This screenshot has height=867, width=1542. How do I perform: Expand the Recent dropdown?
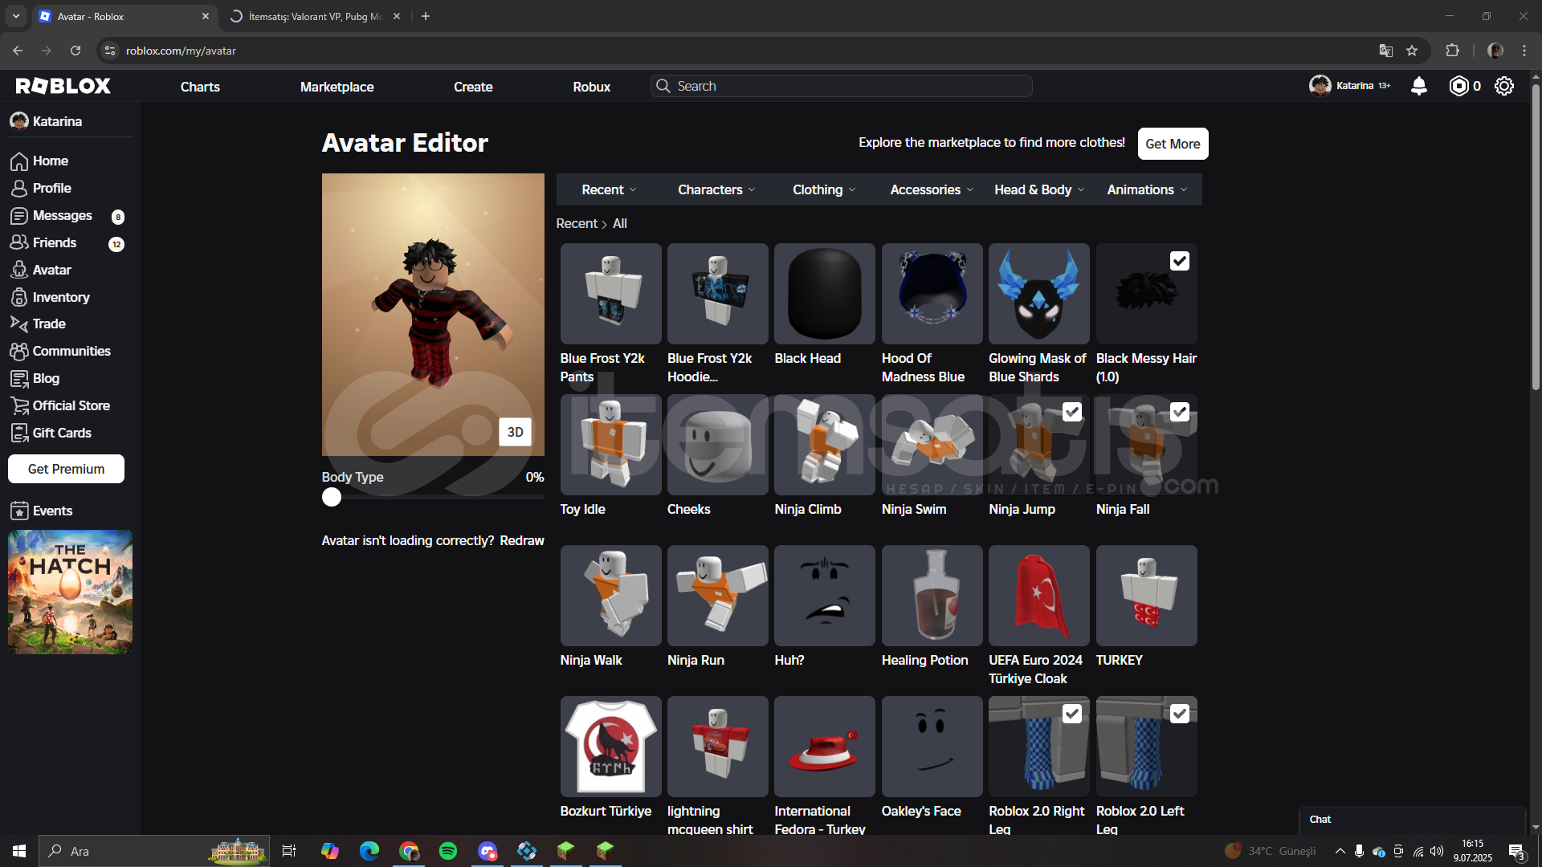[609, 190]
